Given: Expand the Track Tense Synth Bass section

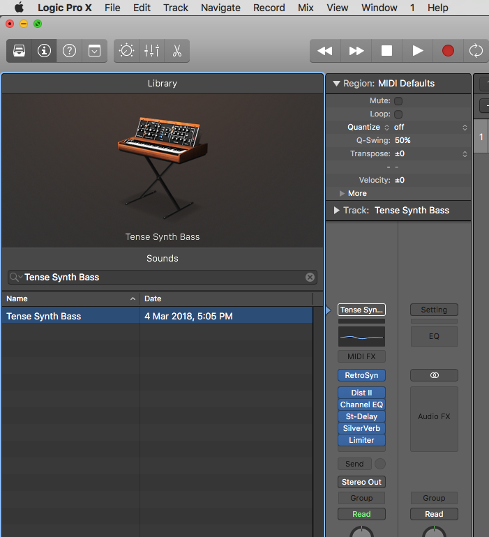Looking at the screenshot, I should pyautogui.click(x=336, y=211).
